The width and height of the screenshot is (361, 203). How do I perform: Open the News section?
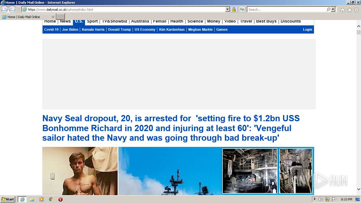(x=65, y=21)
